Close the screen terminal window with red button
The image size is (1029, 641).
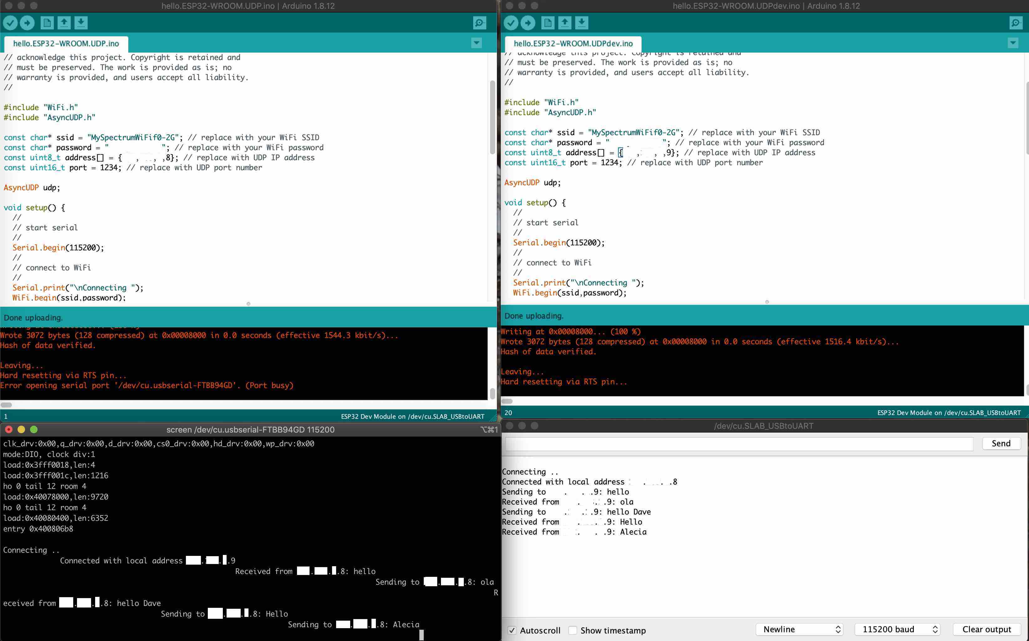click(8, 429)
